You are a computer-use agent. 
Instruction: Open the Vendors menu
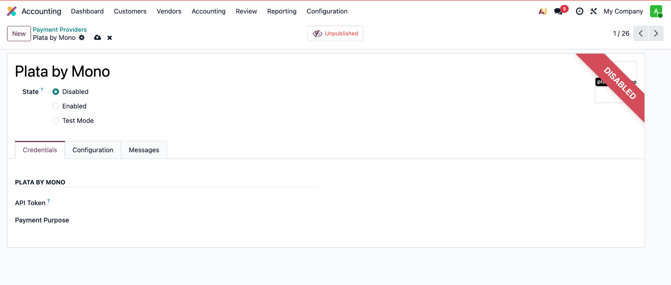[169, 11]
